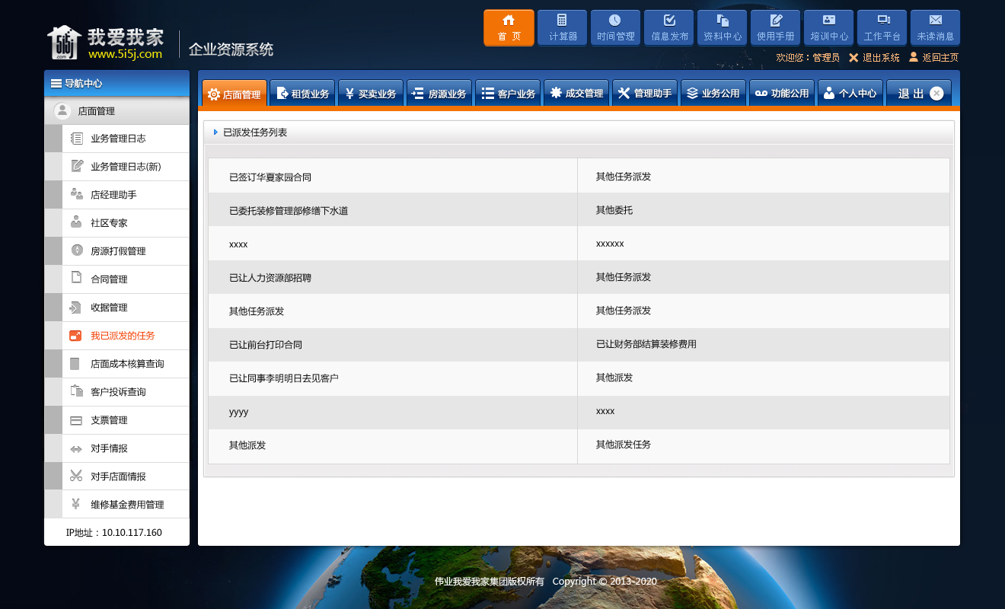Open 培训中心 training icon
Viewport: 1005px width, 609px height.
coord(828,27)
